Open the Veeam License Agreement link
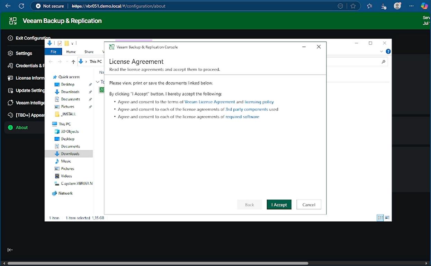 point(209,102)
